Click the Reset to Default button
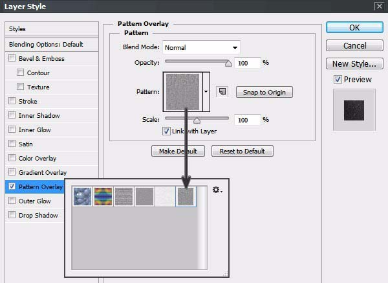Viewport: 388px width, 283px height. click(242, 151)
